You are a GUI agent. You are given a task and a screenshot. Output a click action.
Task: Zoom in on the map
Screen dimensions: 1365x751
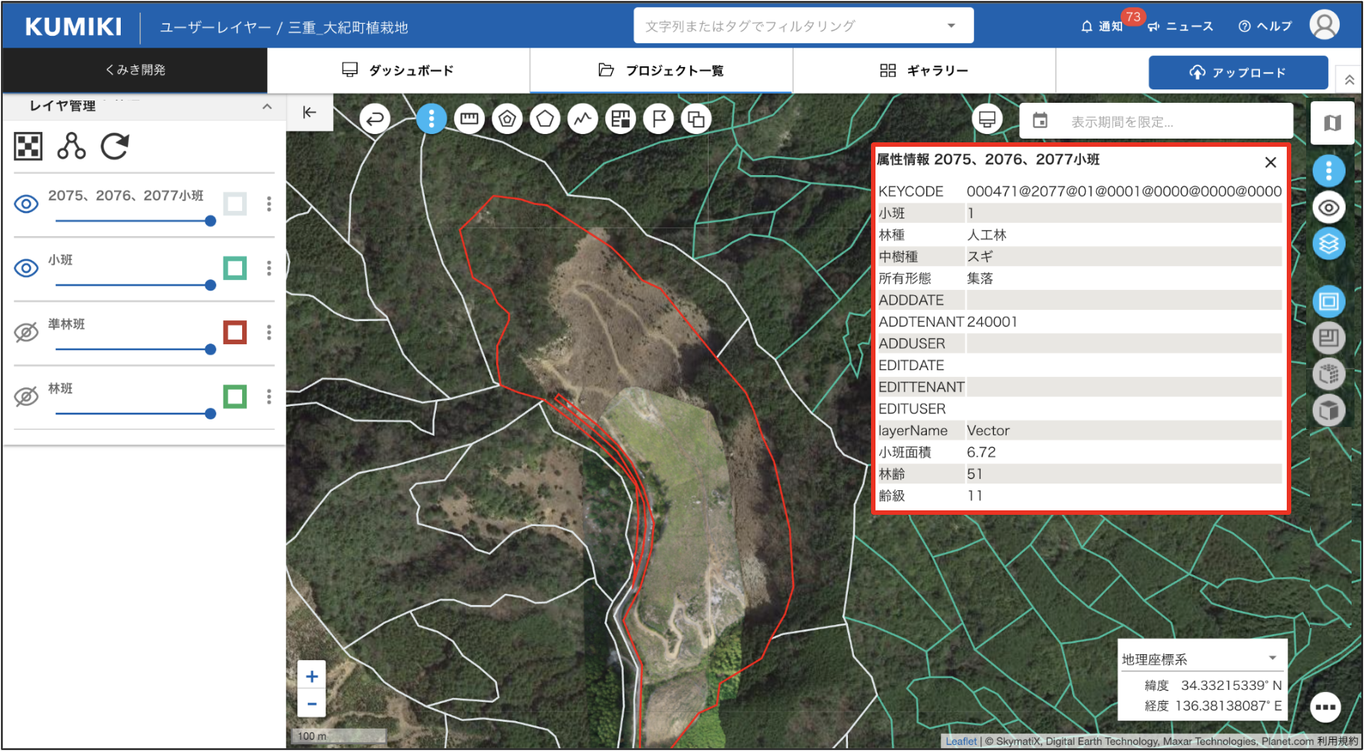tap(311, 676)
